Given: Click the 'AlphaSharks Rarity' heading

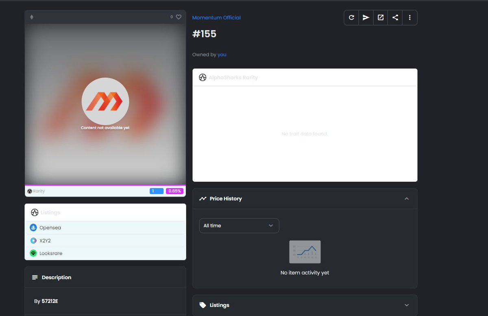Looking at the screenshot, I should click(233, 77).
